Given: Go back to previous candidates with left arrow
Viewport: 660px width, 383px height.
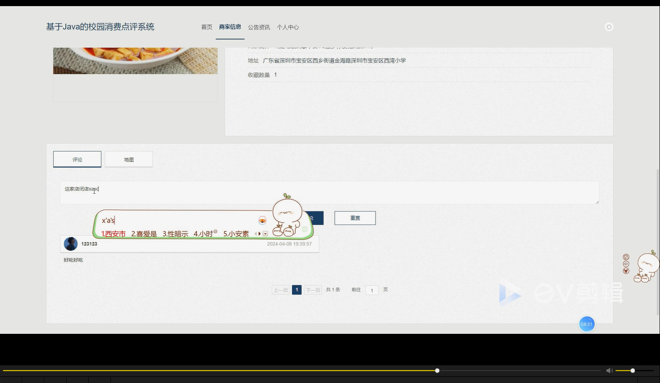Looking at the screenshot, I should point(256,233).
